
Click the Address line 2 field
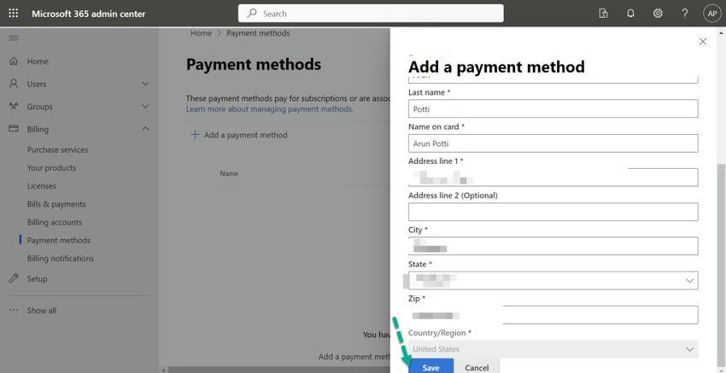point(553,212)
